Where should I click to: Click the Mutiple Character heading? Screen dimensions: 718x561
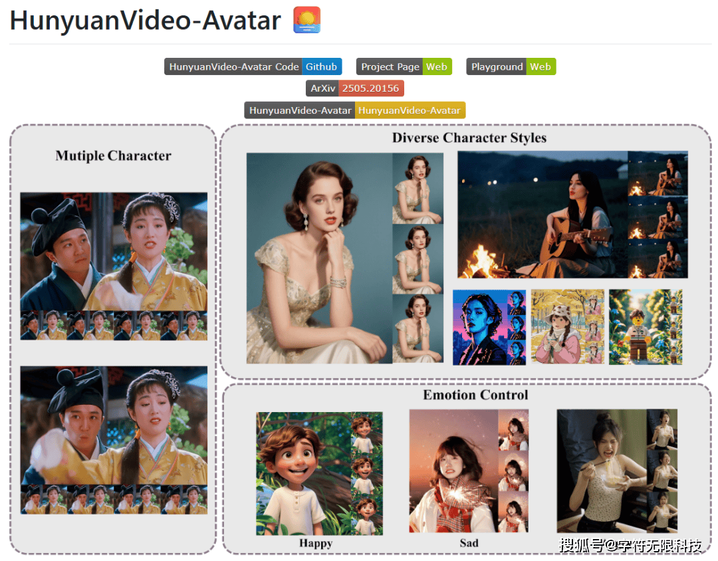point(113,156)
